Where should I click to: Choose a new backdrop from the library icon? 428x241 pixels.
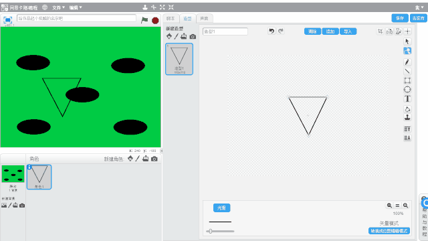[x=4, y=206]
